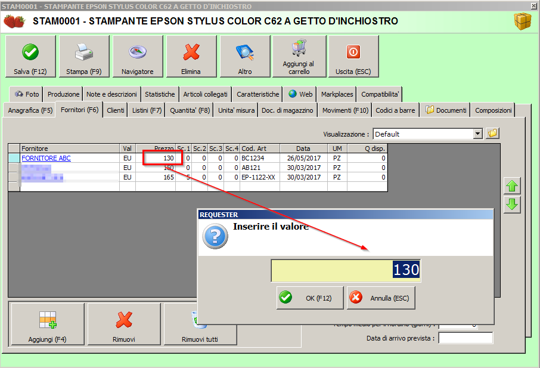The width and height of the screenshot is (540, 368).
Task: Switch to Anagrafica (F5) tab
Action: (x=30, y=110)
